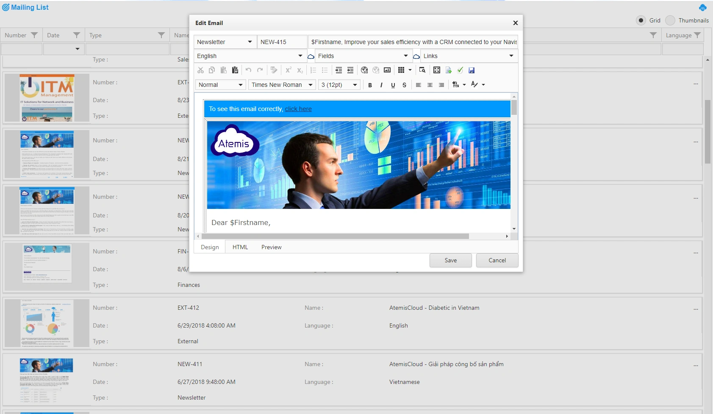
Task: Switch to the HTML tab
Action: coord(240,247)
